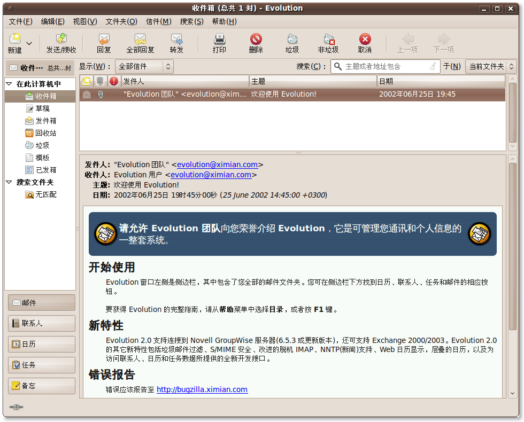This screenshot has width=524, height=422.
Task: Sort messages by 主题 column header
Action: click(x=313, y=81)
